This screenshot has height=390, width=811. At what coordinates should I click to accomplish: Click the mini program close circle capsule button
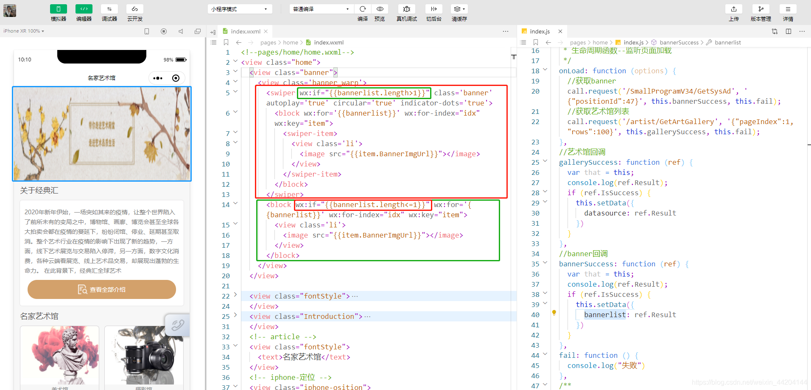pyautogui.click(x=176, y=78)
